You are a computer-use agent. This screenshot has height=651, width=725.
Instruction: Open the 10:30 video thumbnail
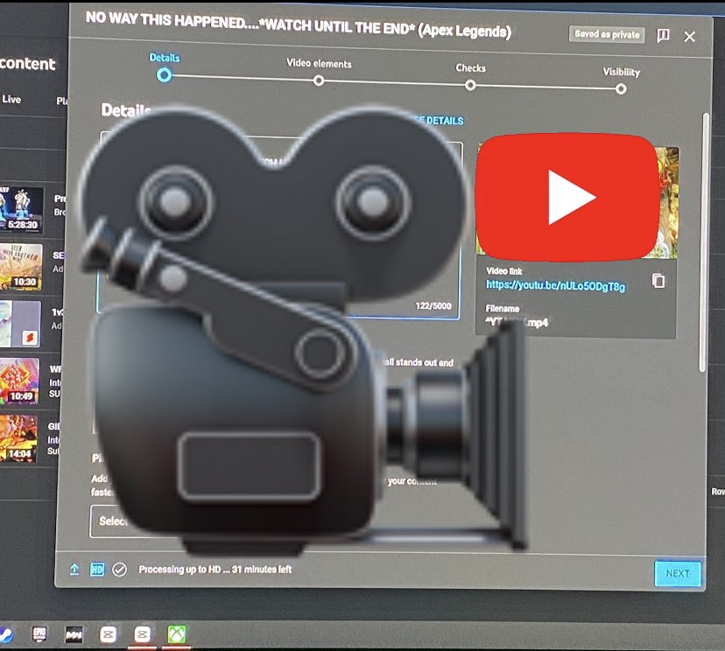point(21,267)
